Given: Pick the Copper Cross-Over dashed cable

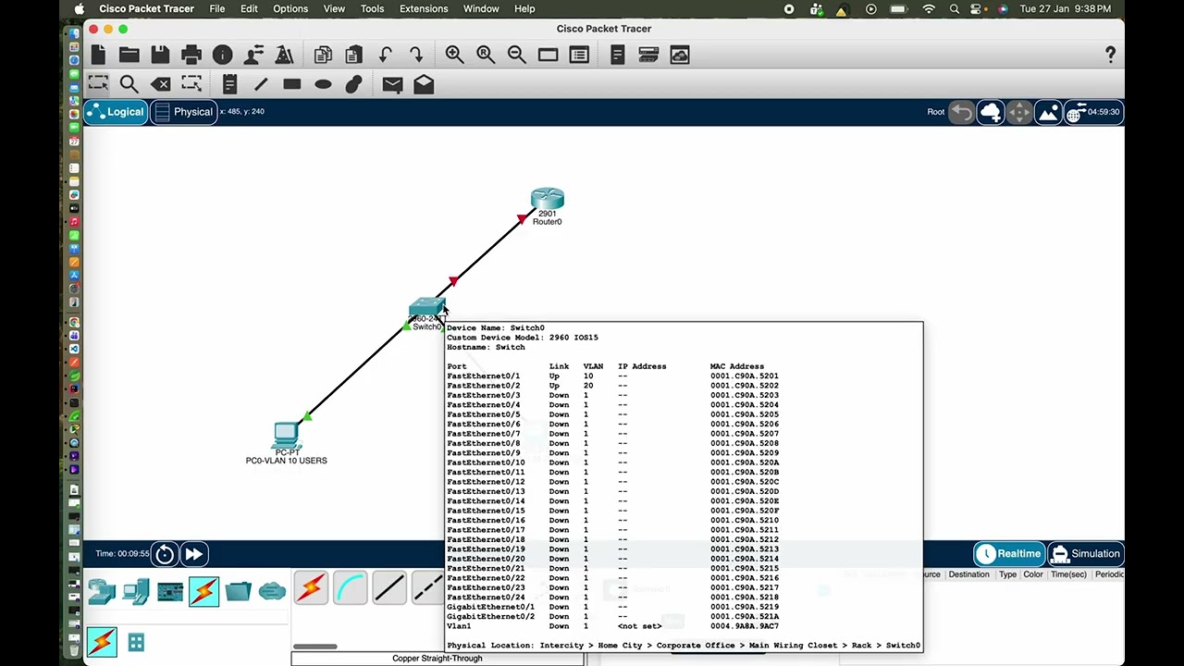Looking at the screenshot, I should click(x=427, y=587).
